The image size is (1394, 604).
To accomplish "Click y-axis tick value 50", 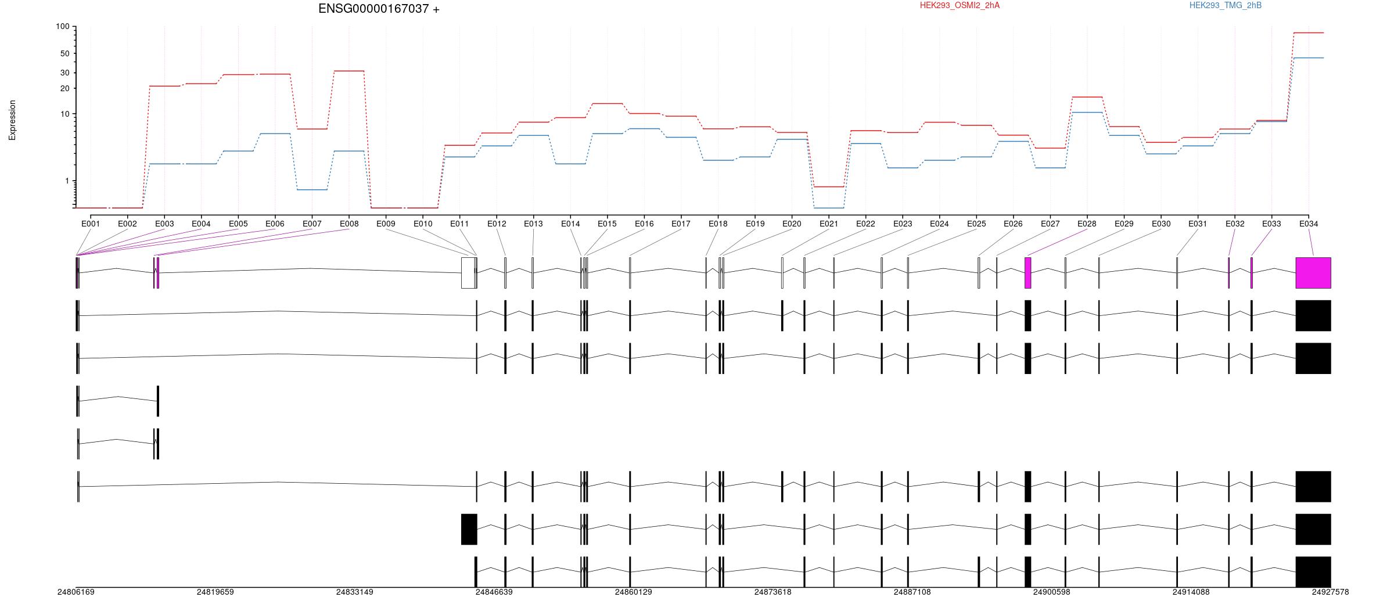I will click(65, 53).
